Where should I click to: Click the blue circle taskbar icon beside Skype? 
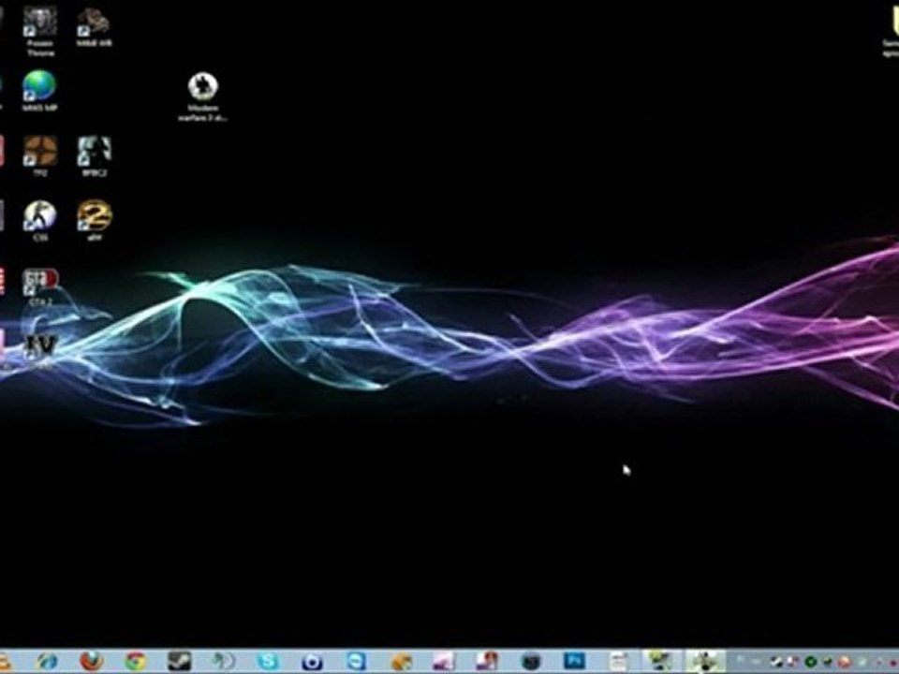[312, 662]
